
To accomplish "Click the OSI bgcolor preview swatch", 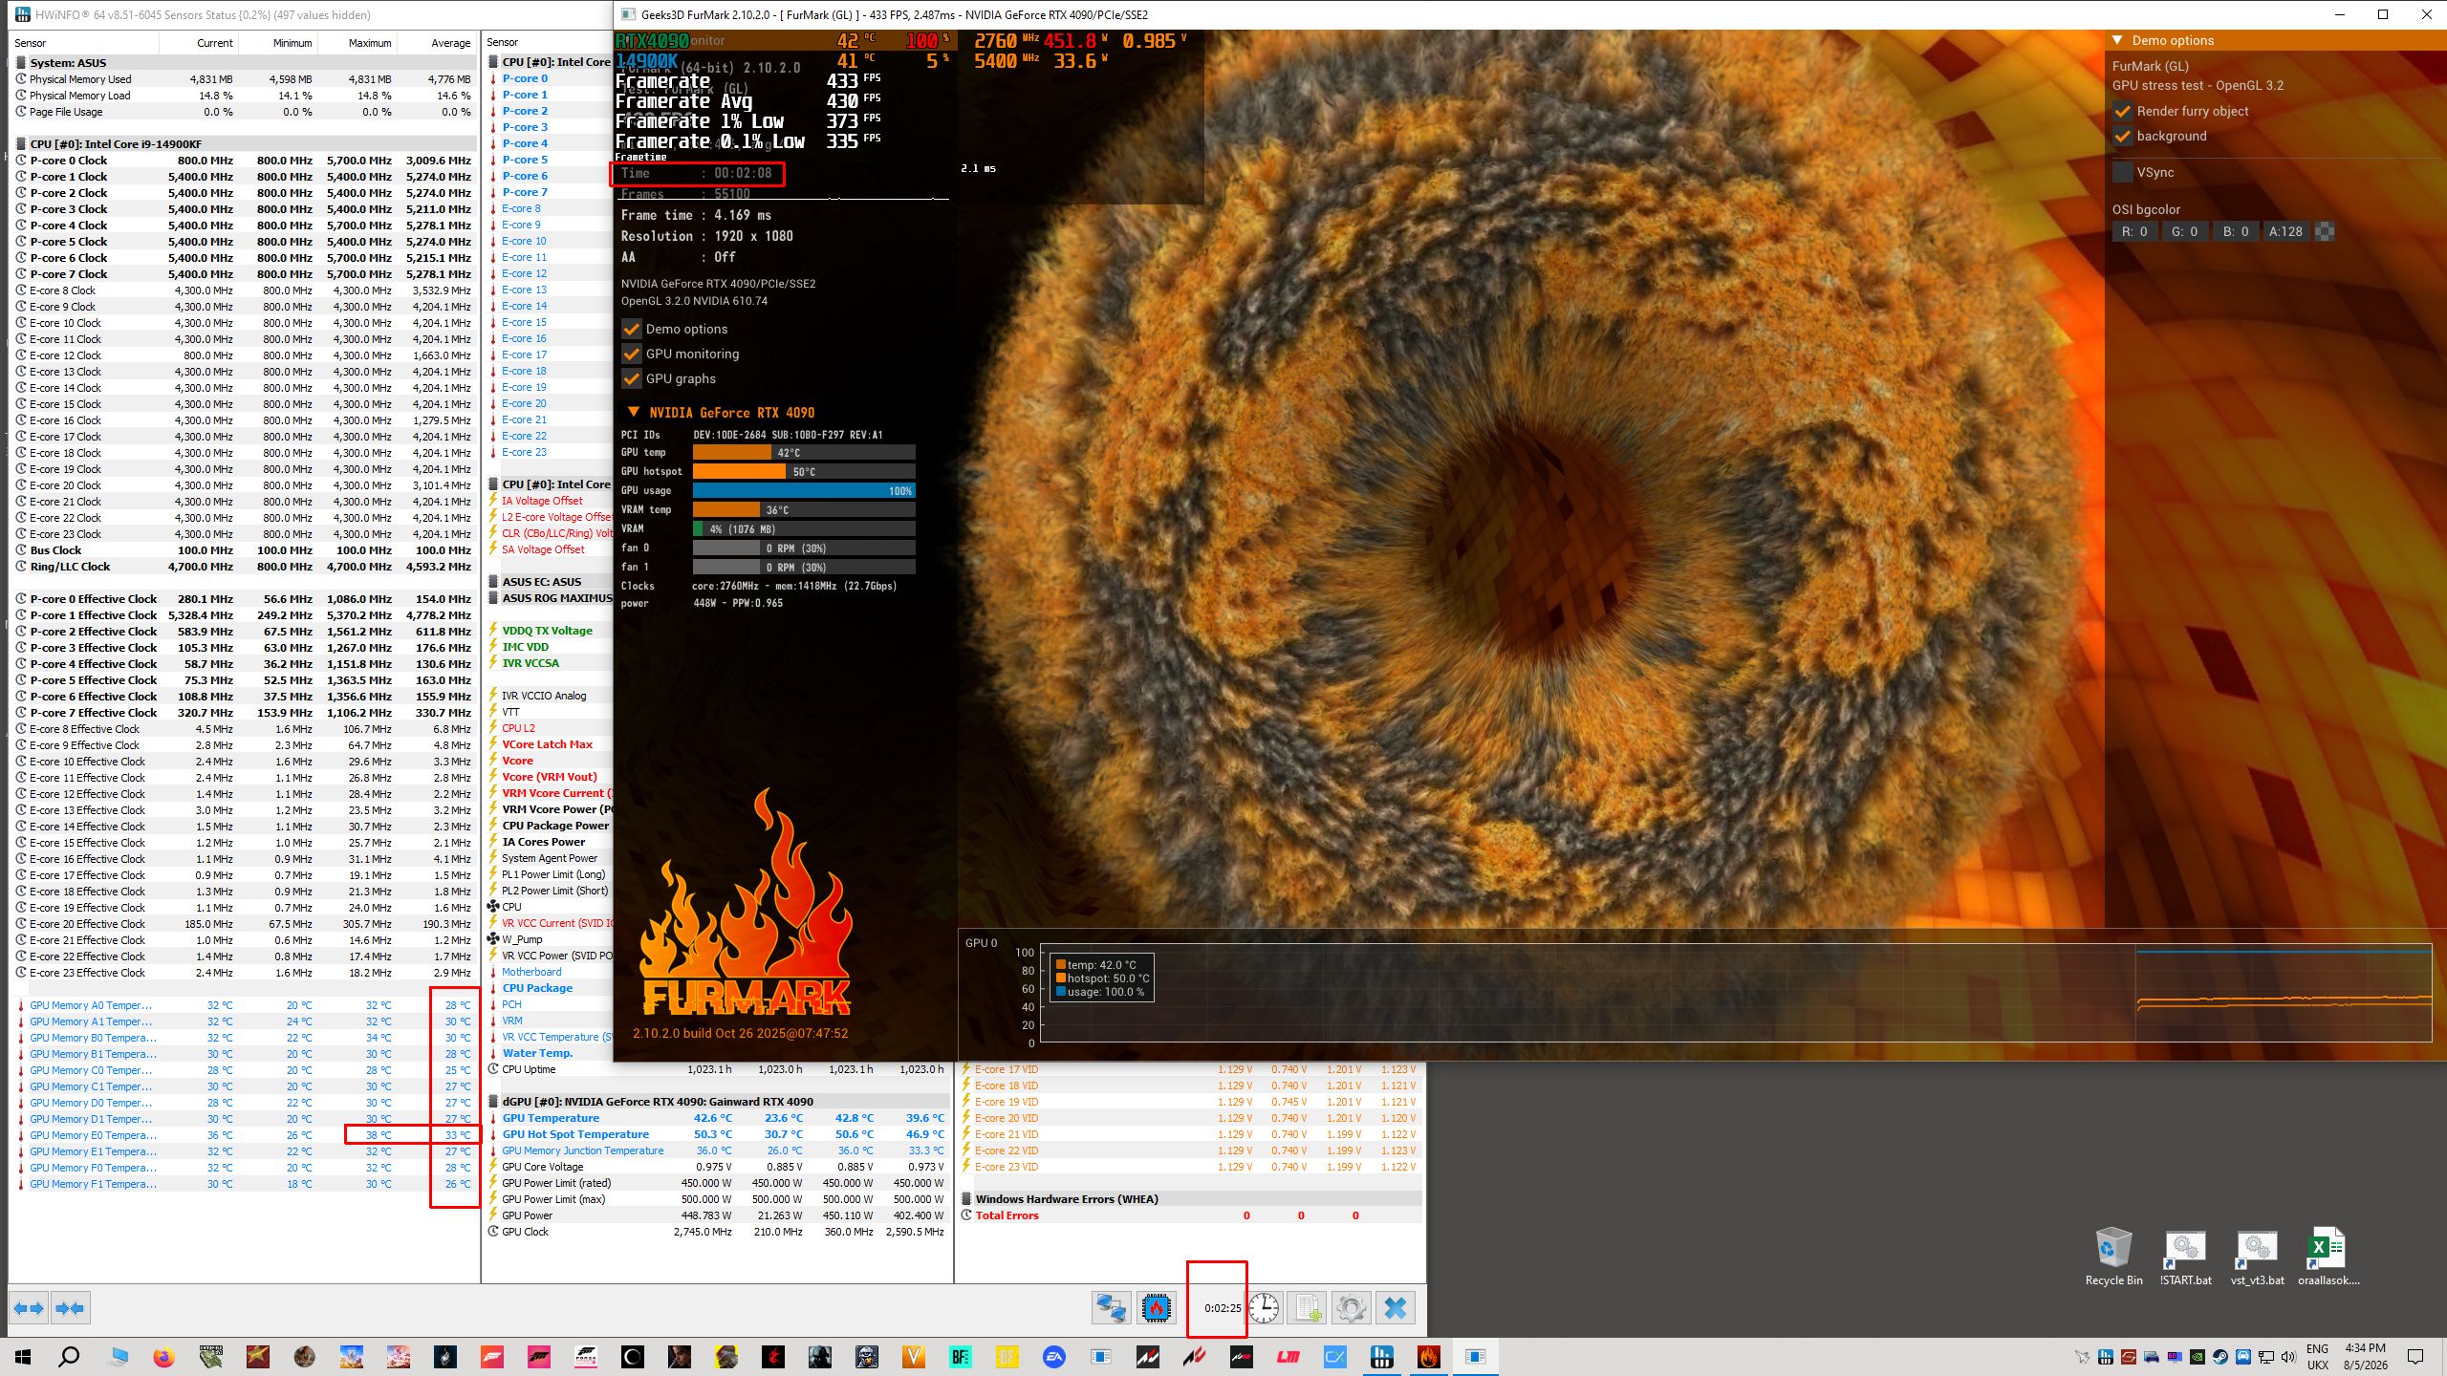I will (2326, 231).
